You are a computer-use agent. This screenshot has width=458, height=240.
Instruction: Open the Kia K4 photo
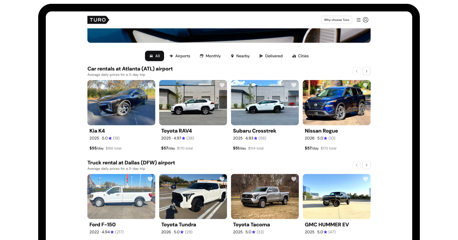pyautogui.click(x=121, y=102)
